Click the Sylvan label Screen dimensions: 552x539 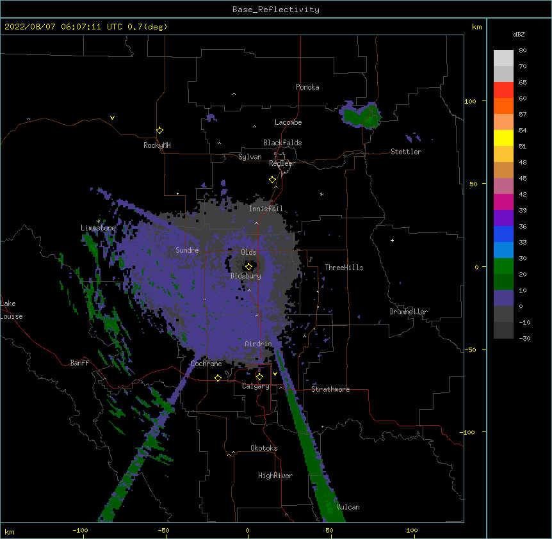250,157
